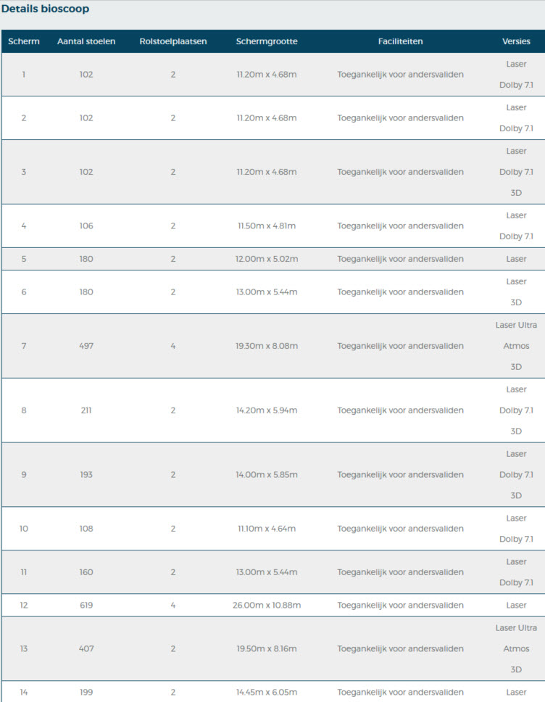Select screen size 11.50m x 4.81m
545x702 pixels.
pos(267,226)
